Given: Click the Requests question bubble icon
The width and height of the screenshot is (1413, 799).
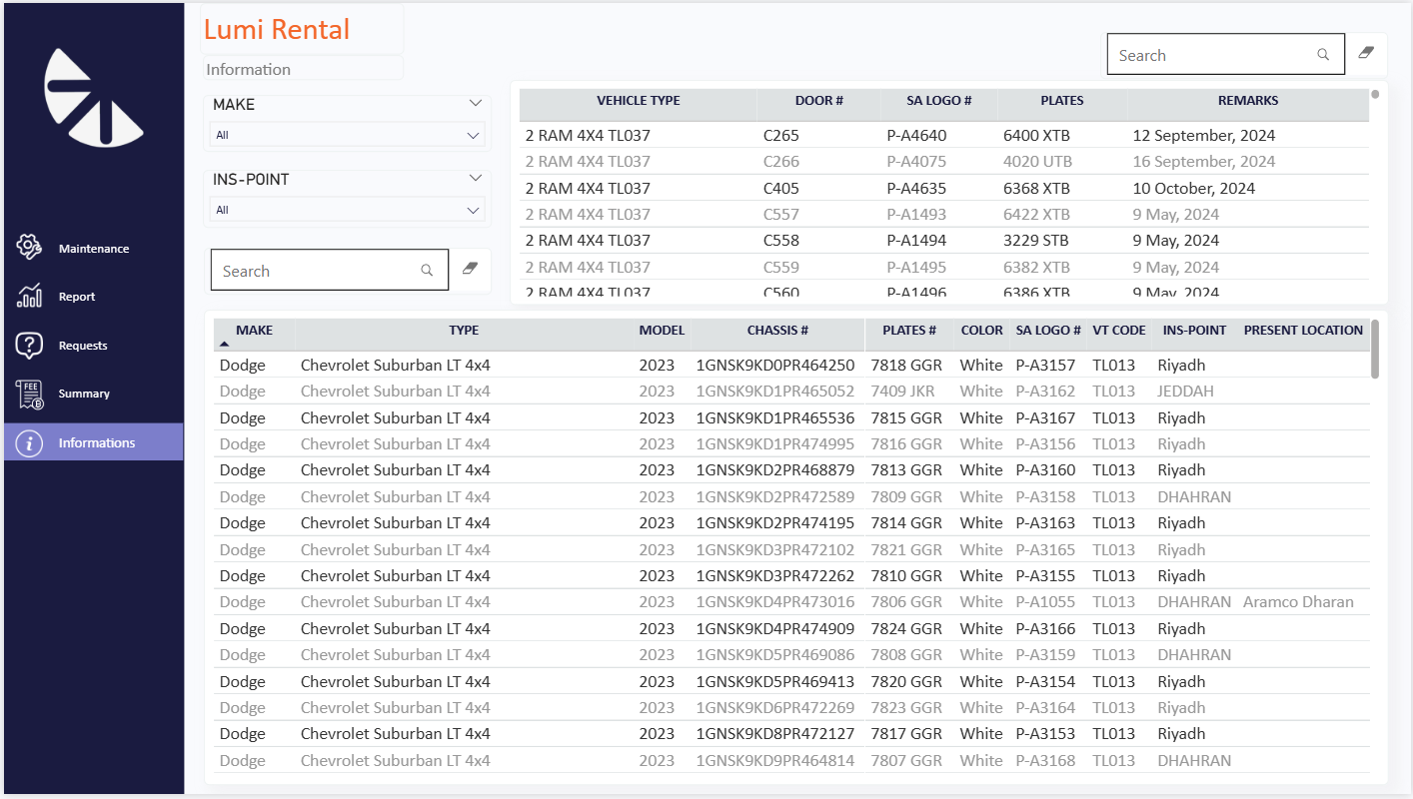Looking at the screenshot, I should (x=29, y=345).
